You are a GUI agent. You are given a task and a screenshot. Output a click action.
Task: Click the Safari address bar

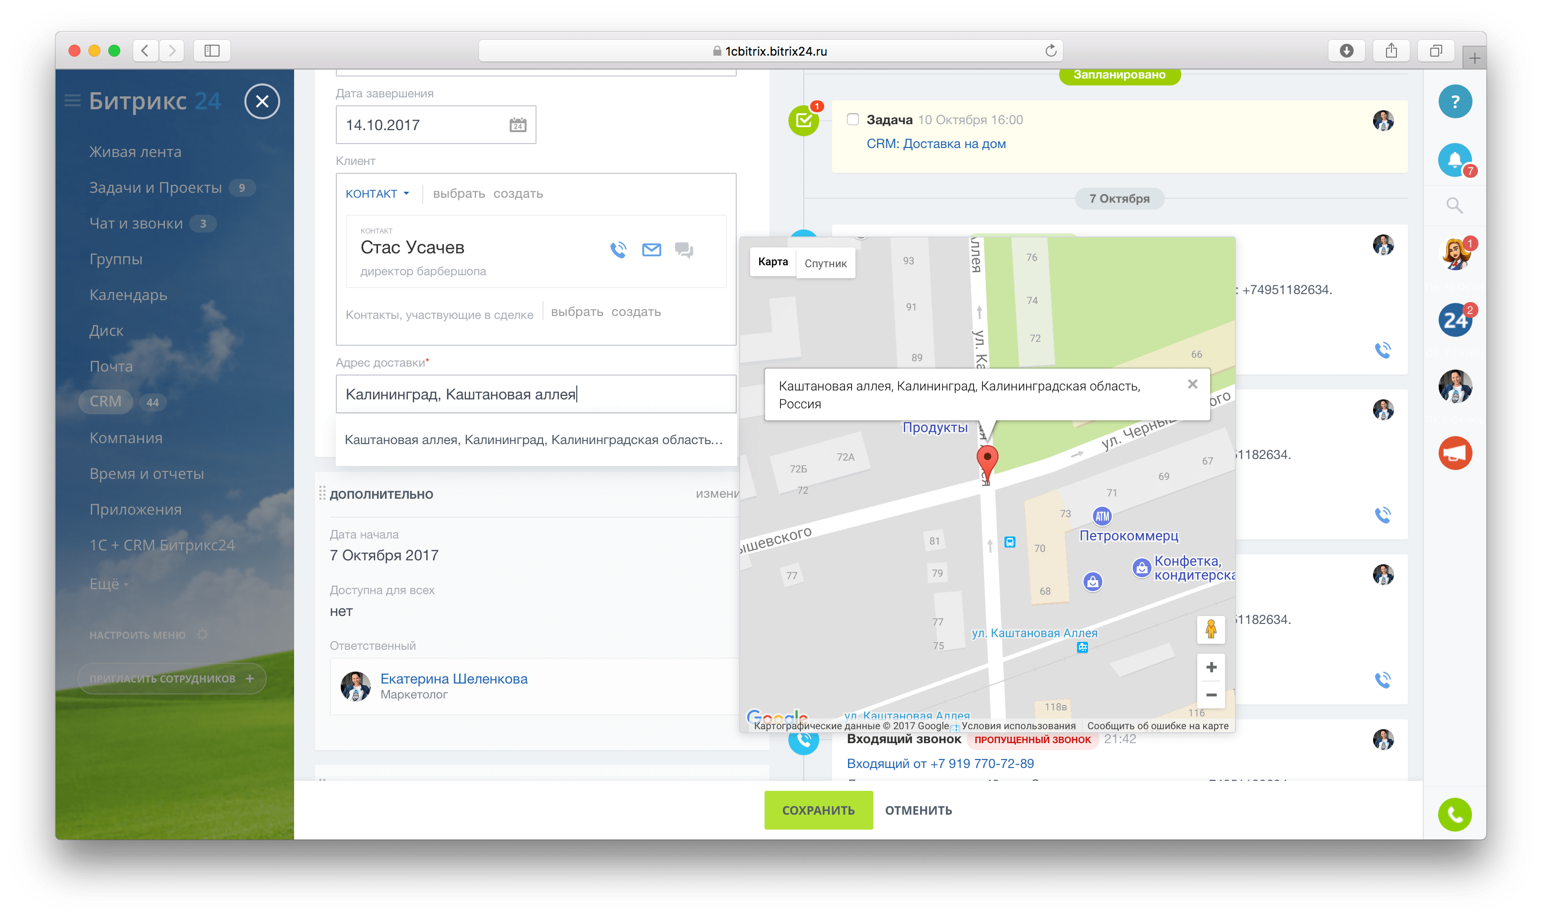coord(770,51)
